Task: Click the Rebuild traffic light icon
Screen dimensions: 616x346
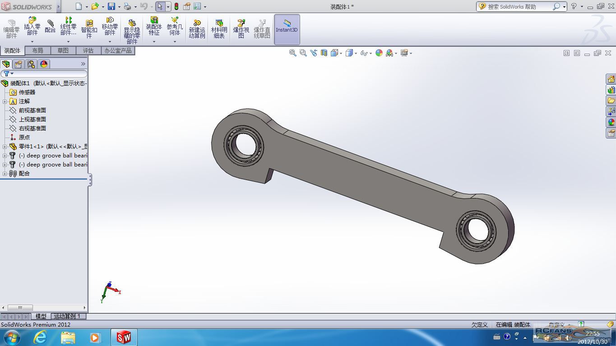Action: (176, 6)
